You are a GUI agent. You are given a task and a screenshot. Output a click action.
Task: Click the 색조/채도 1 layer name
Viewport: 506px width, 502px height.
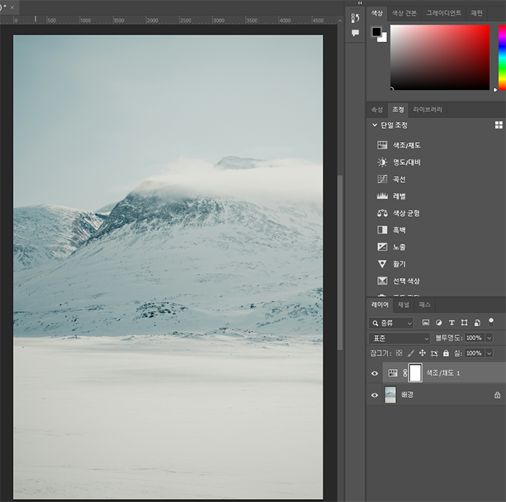pos(443,373)
